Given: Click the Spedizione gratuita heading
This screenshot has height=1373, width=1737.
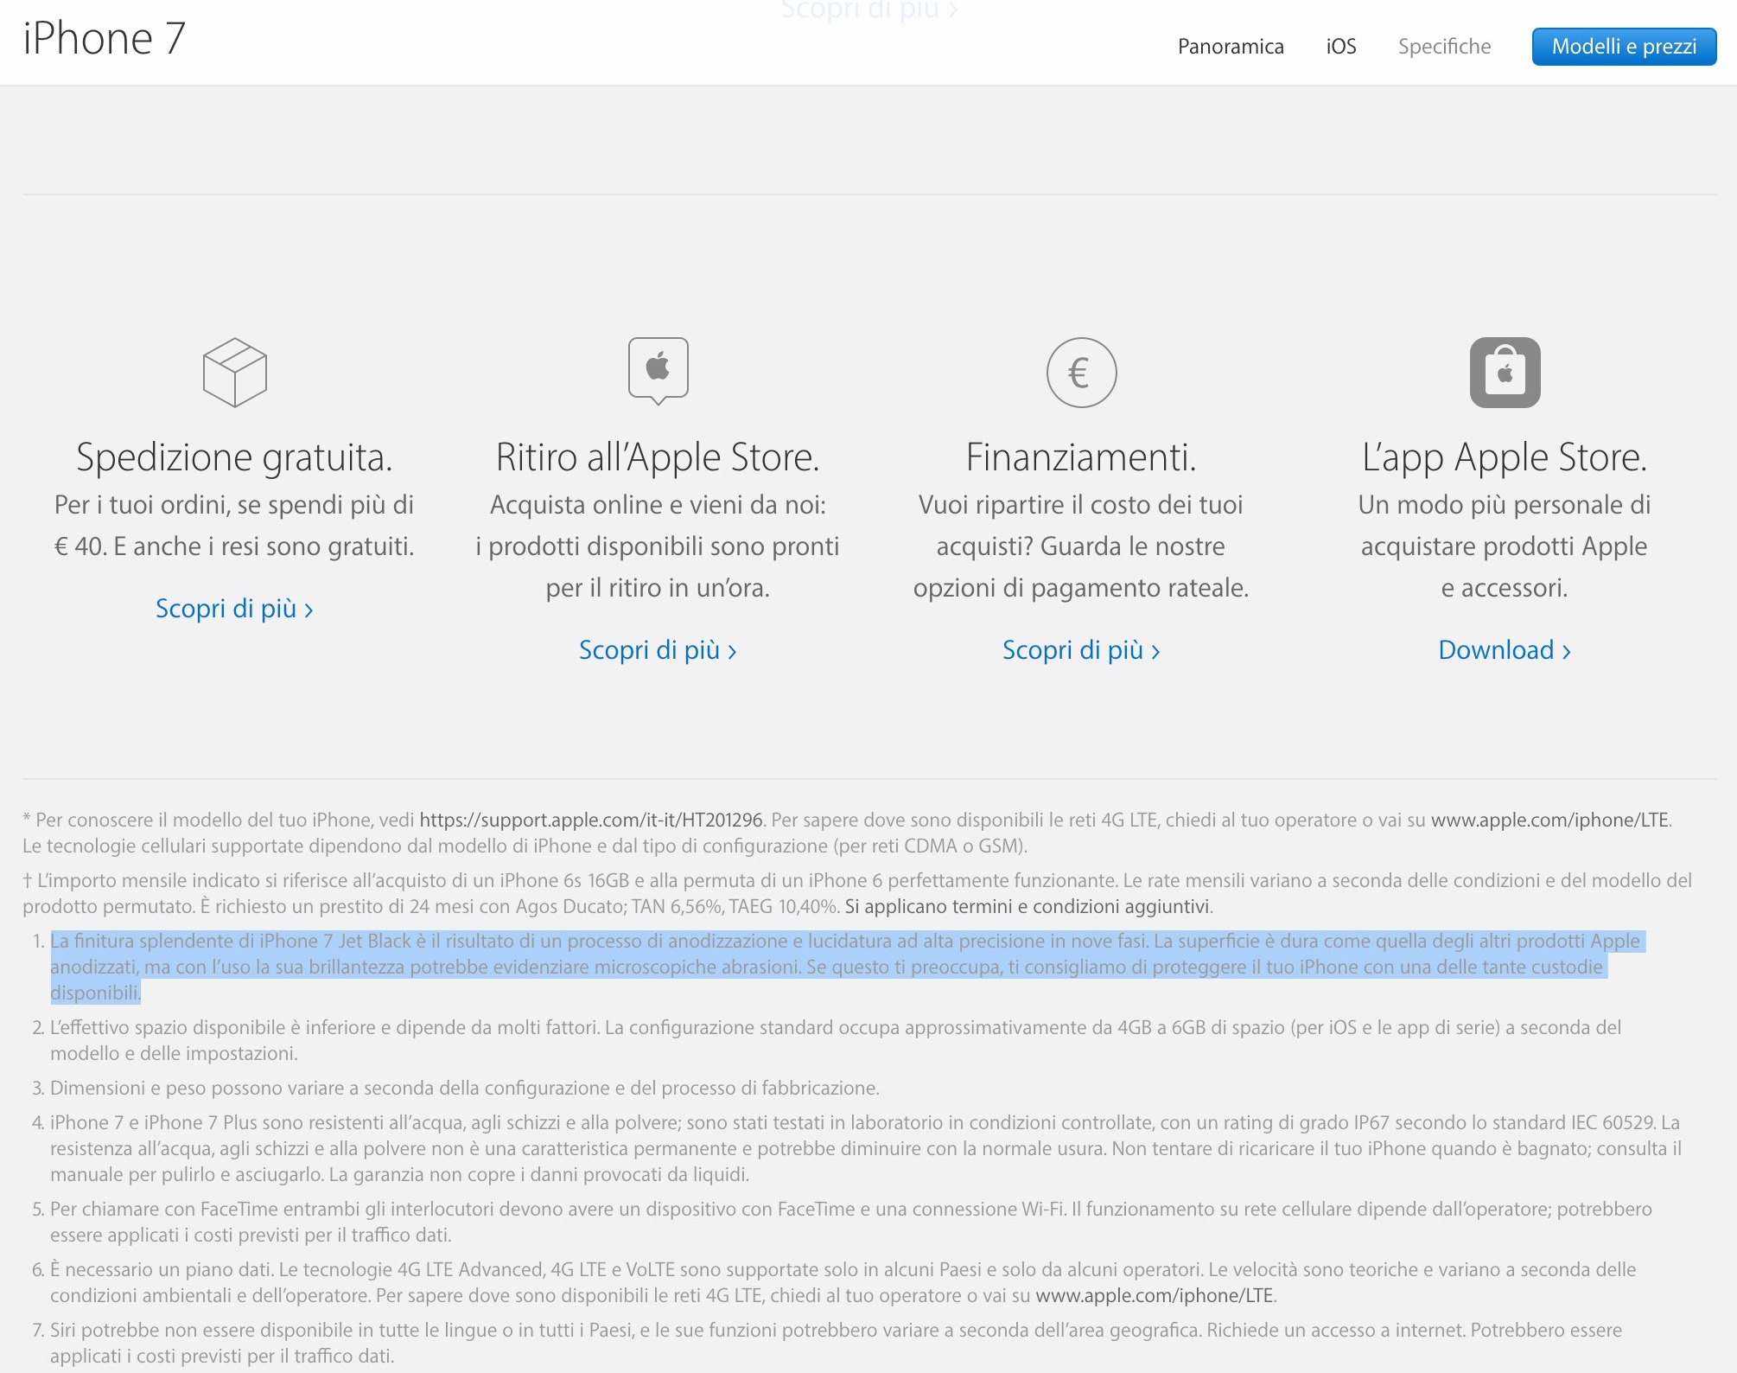Looking at the screenshot, I should click(234, 457).
